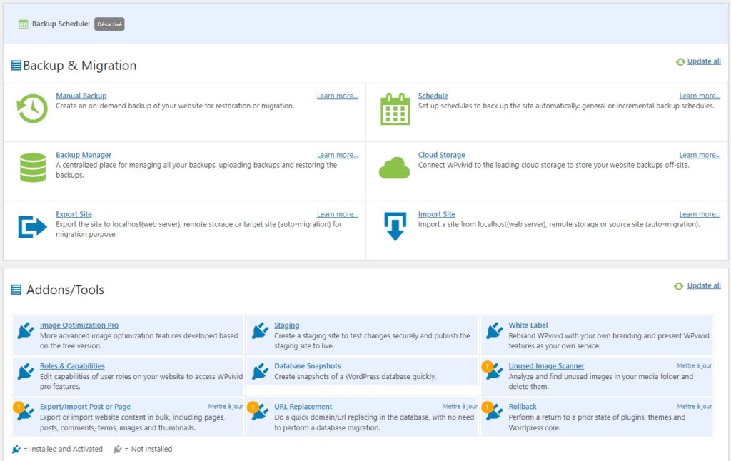
Task: Click Learn more for Export Site
Action: tap(338, 214)
